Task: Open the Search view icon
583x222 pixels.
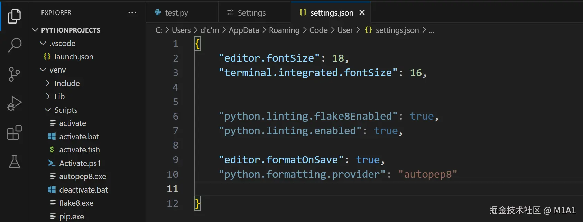Action: 14,45
